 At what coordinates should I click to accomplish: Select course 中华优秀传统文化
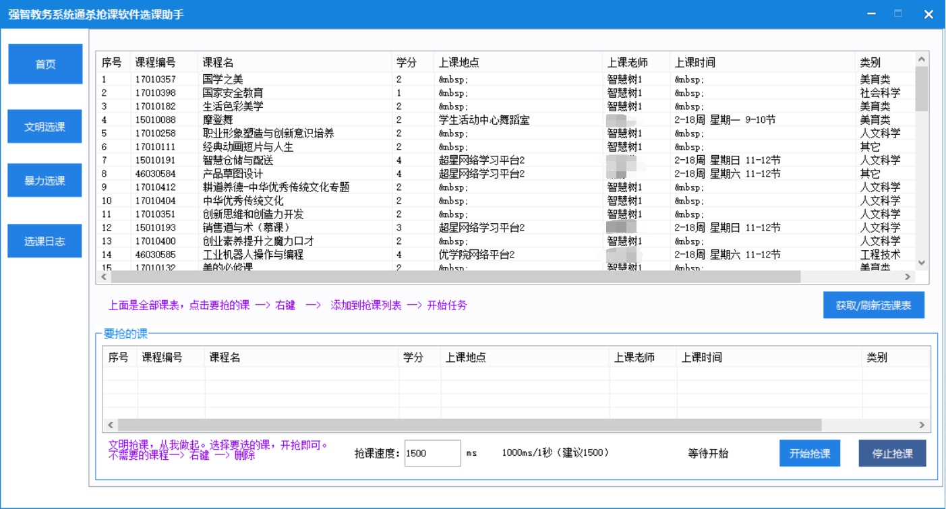click(x=243, y=201)
